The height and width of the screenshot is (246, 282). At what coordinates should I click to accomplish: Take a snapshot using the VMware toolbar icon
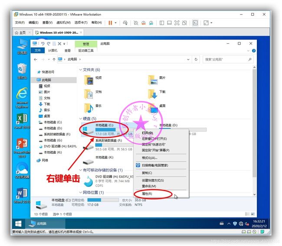click(x=136, y=23)
